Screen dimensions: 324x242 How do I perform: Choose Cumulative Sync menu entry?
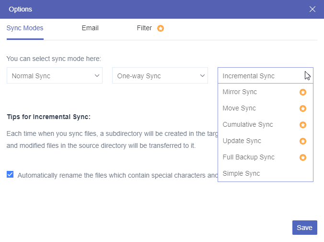point(248,124)
